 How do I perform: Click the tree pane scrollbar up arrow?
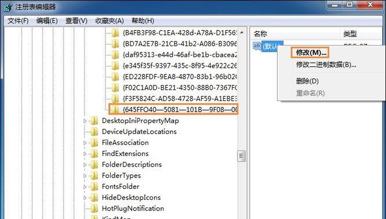(242, 33)
